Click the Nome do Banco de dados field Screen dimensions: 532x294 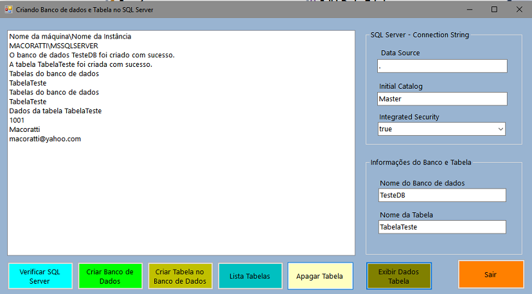coord(442,196)
